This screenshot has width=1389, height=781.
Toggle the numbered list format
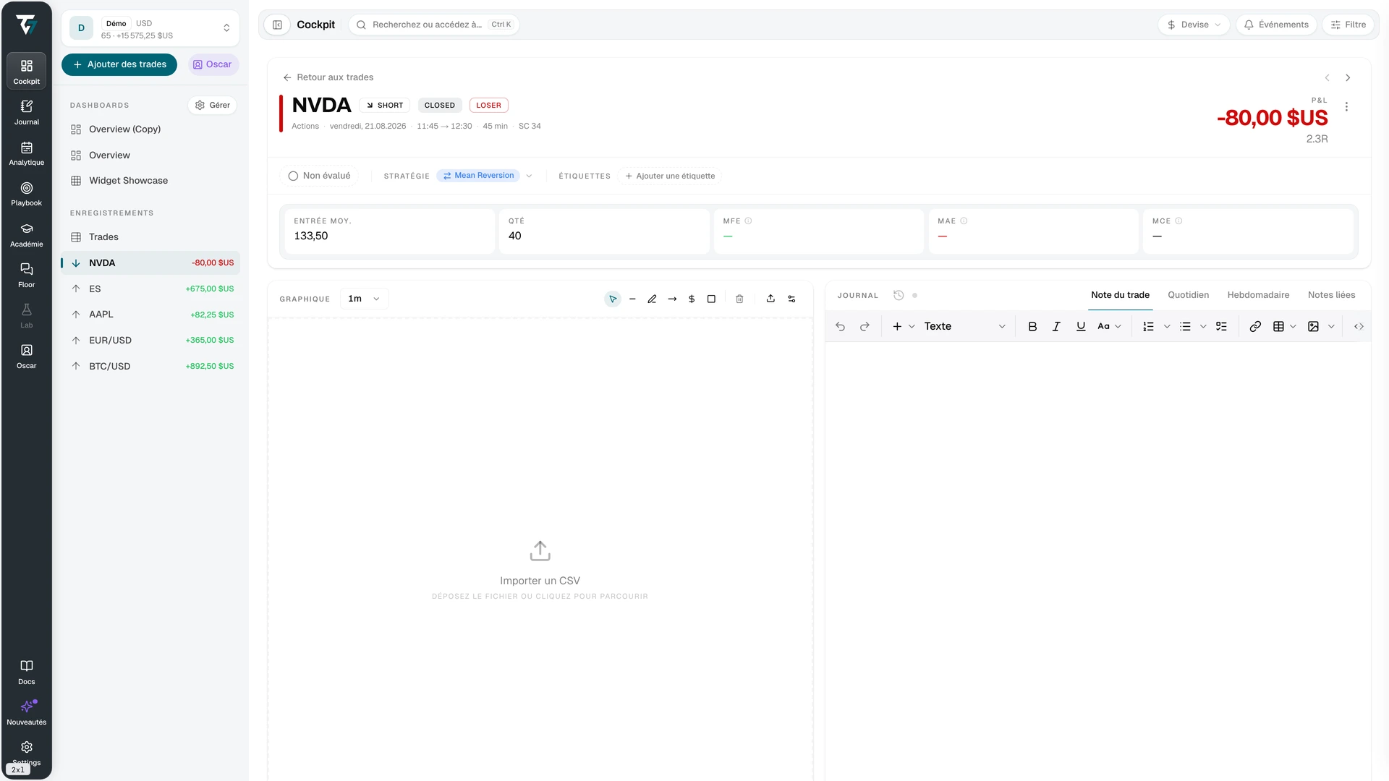point(1148,326)
